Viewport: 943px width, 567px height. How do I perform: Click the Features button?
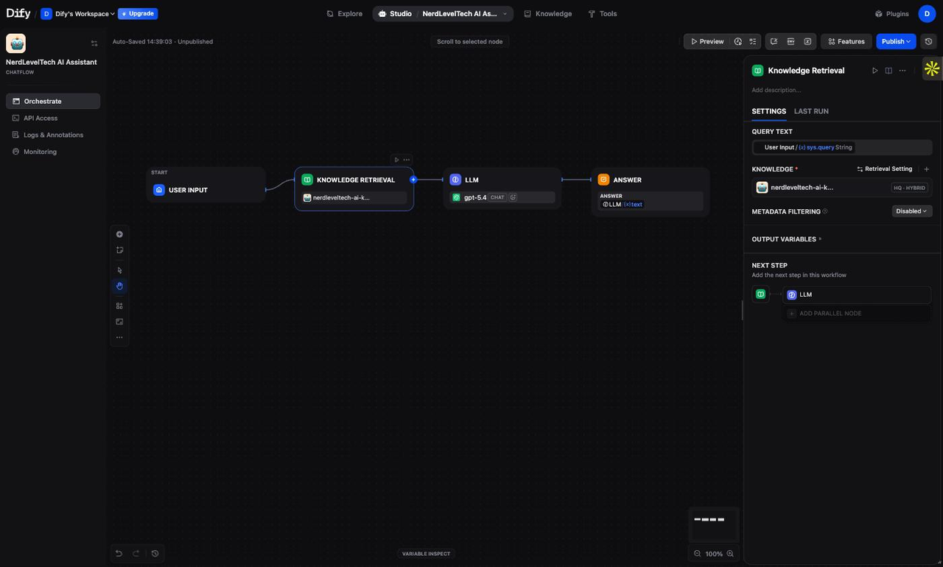(x=846, y=42)
